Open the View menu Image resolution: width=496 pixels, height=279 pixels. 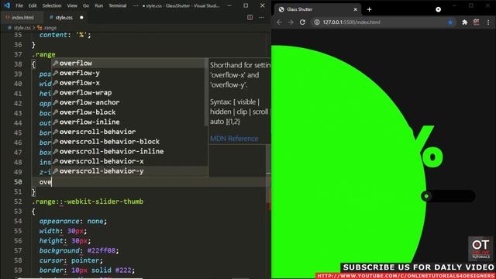click(x=72, y=5)
